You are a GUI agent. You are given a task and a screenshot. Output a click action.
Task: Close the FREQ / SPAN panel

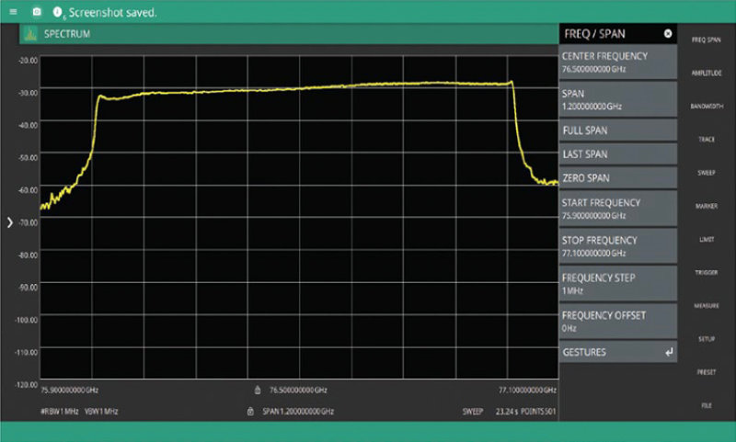pos(668,34)
